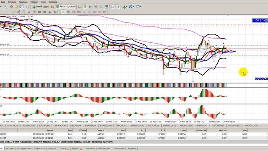Screen dimensions: 268x151
Task: Select the M1 timeframe
Action: point(63,12)
